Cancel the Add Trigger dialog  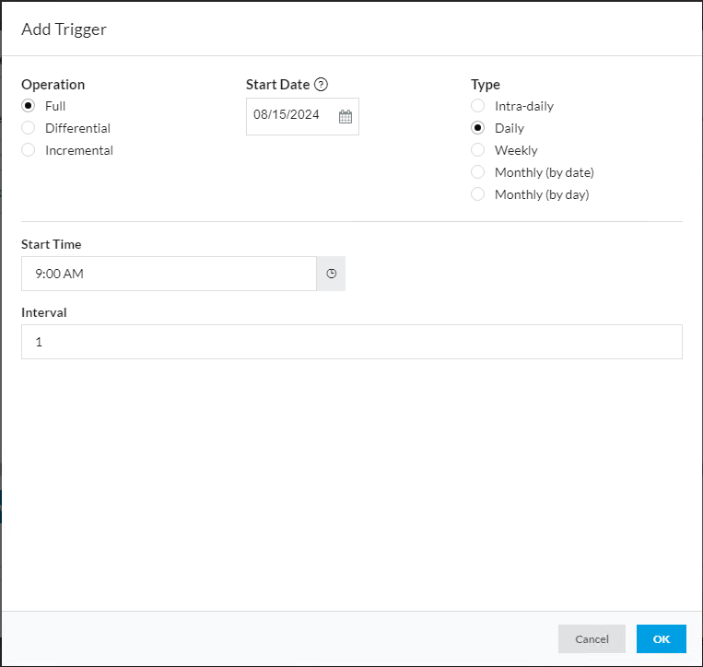coord(592,639)
